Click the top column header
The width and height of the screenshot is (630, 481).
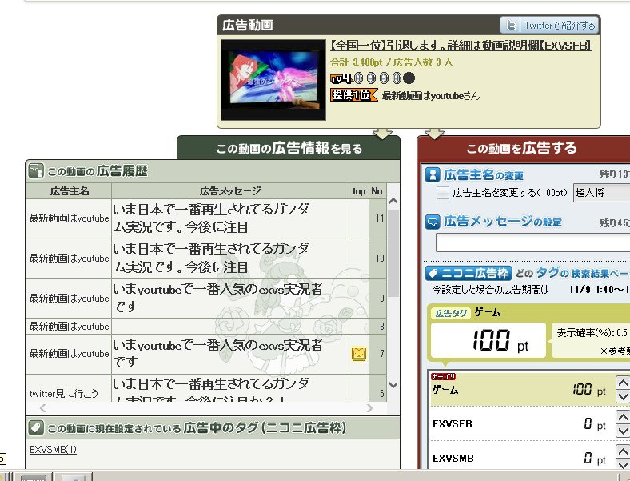tap(359, 191)
